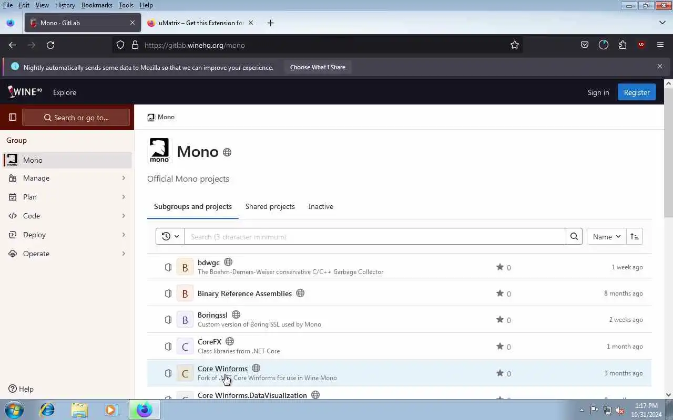Click public globe icon beside Mono title
The image size is (673, 420).
(227, 152)
